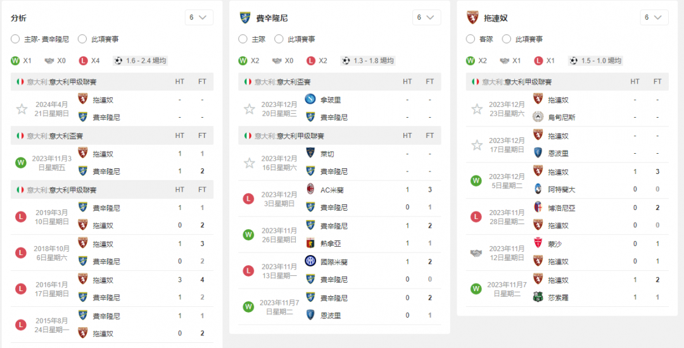Open the match count dropdown in 分析 panel
This screenshot has height=348, width=684.
[199, 18]
